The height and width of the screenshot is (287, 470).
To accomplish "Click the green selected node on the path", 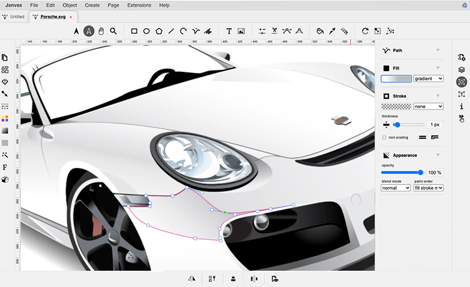I will point(225,212).
